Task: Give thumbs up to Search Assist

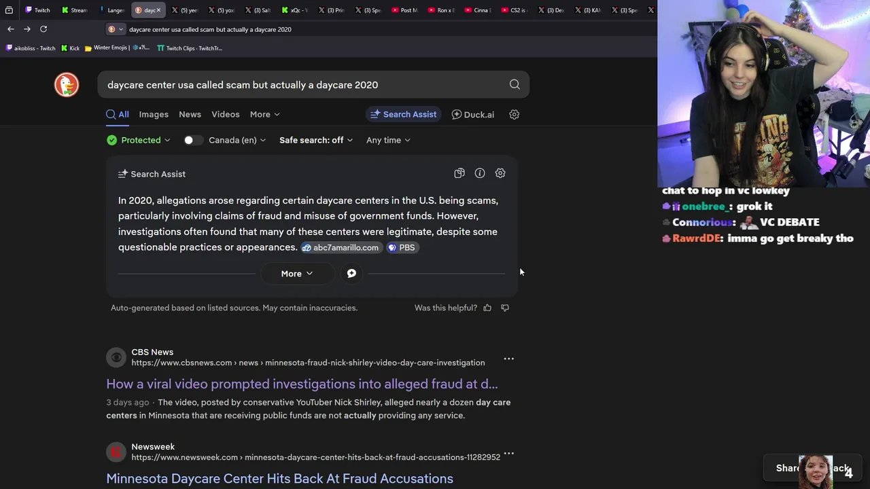Action: [x=487, y=308]
